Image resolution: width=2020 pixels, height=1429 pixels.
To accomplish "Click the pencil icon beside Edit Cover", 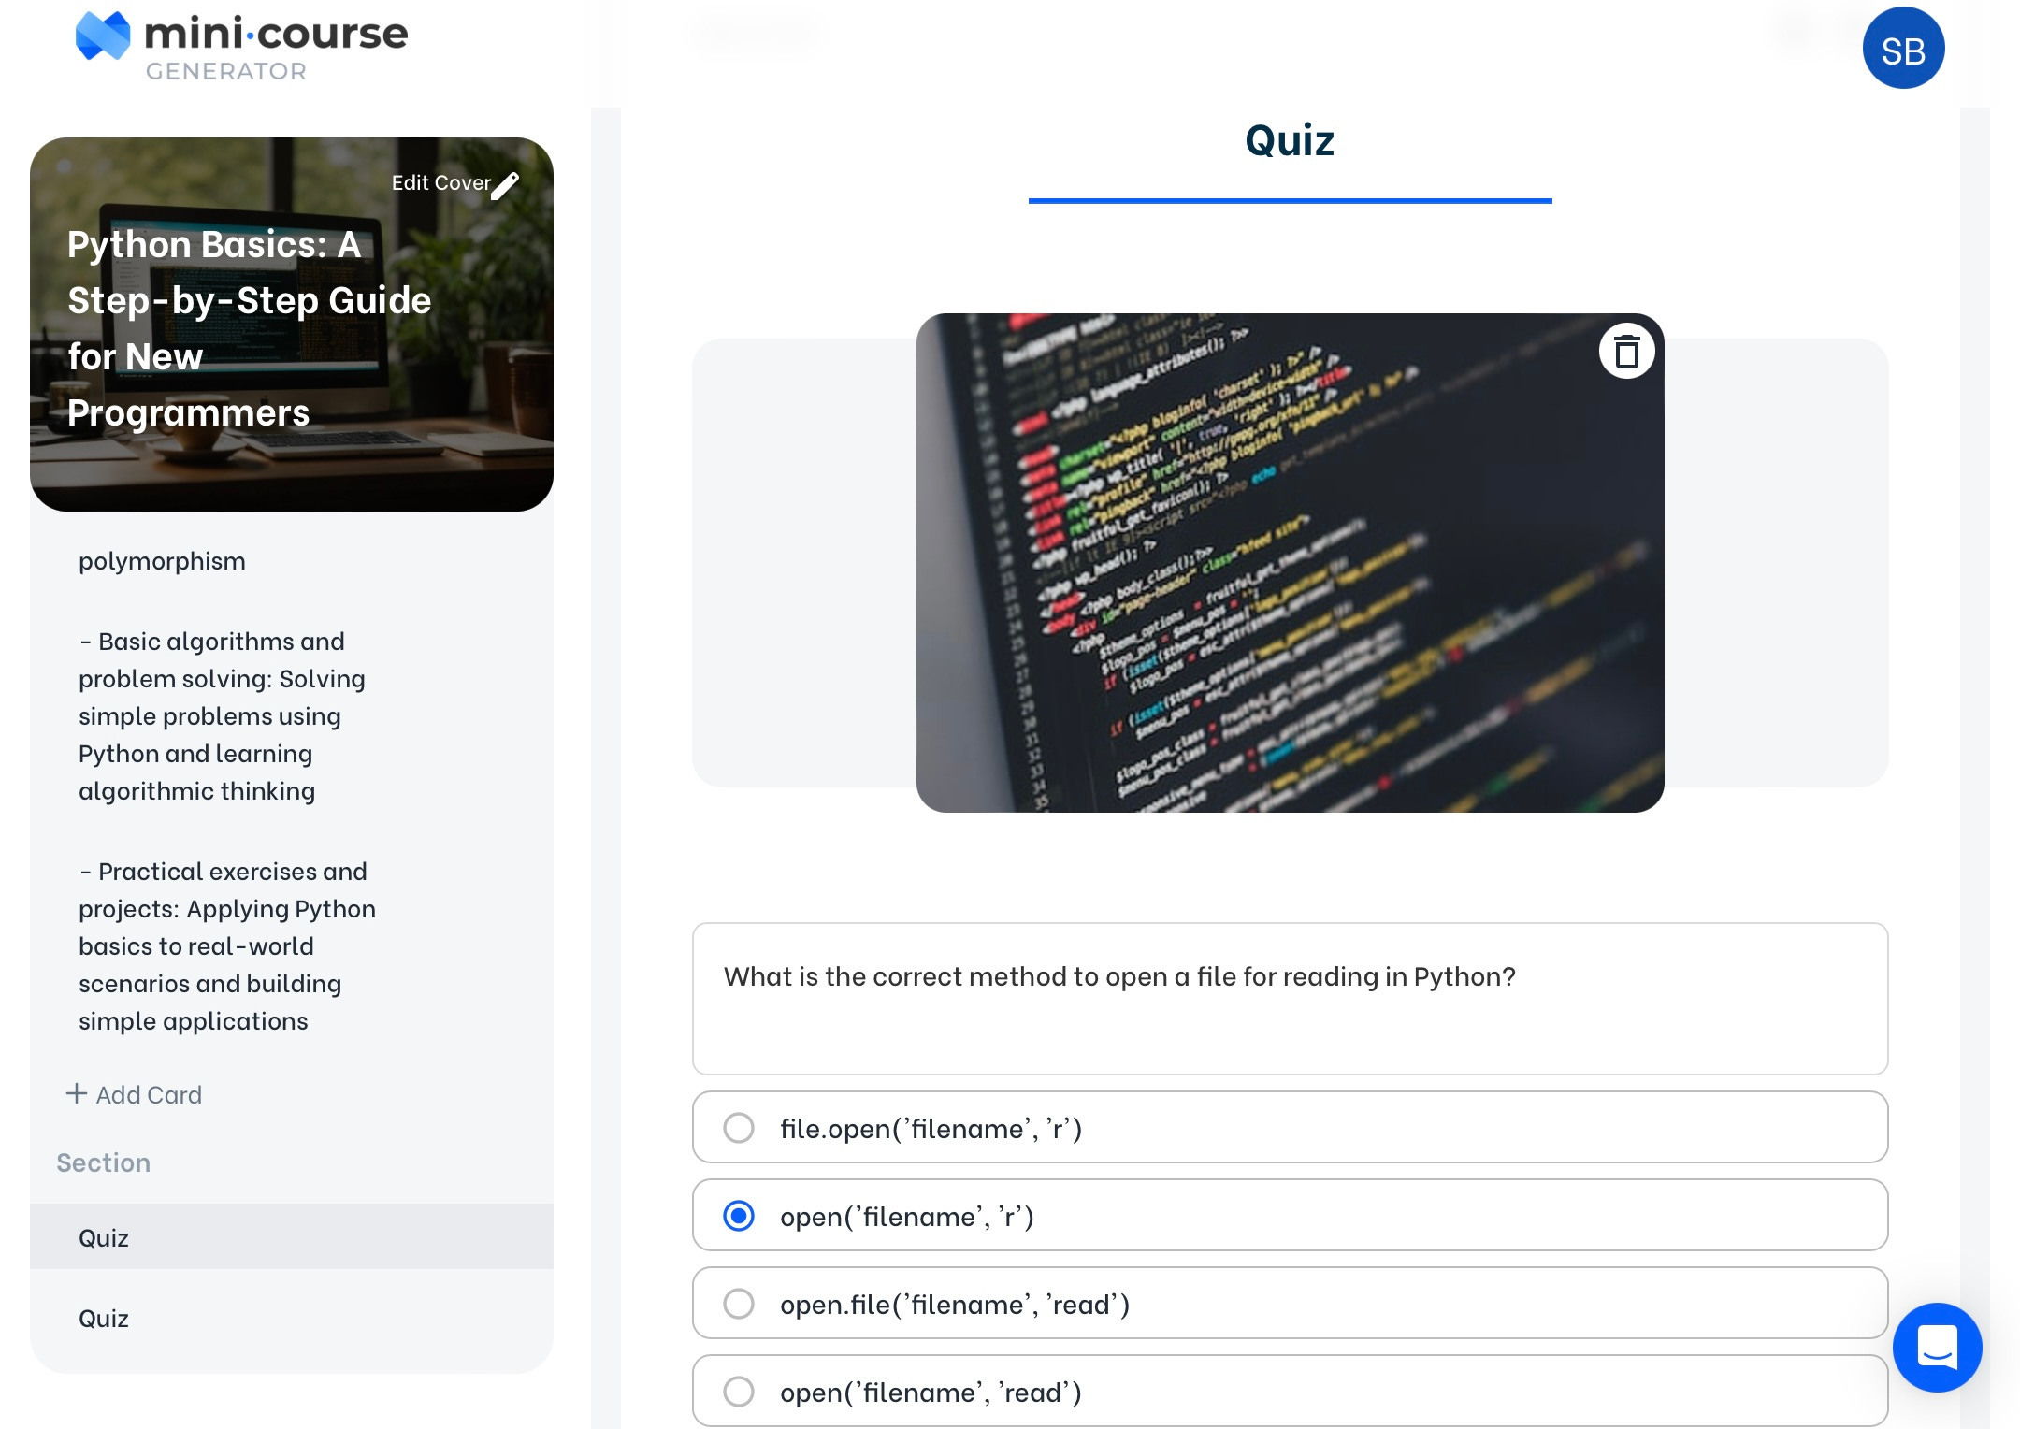I will [x=506, y=185].
